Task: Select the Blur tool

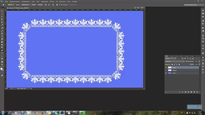Action: [2, 45]
